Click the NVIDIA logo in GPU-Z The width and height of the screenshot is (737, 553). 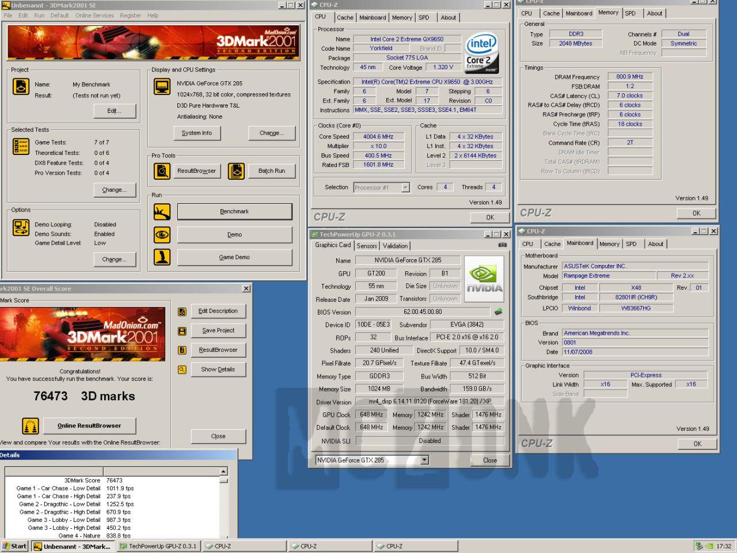[484, 279]
